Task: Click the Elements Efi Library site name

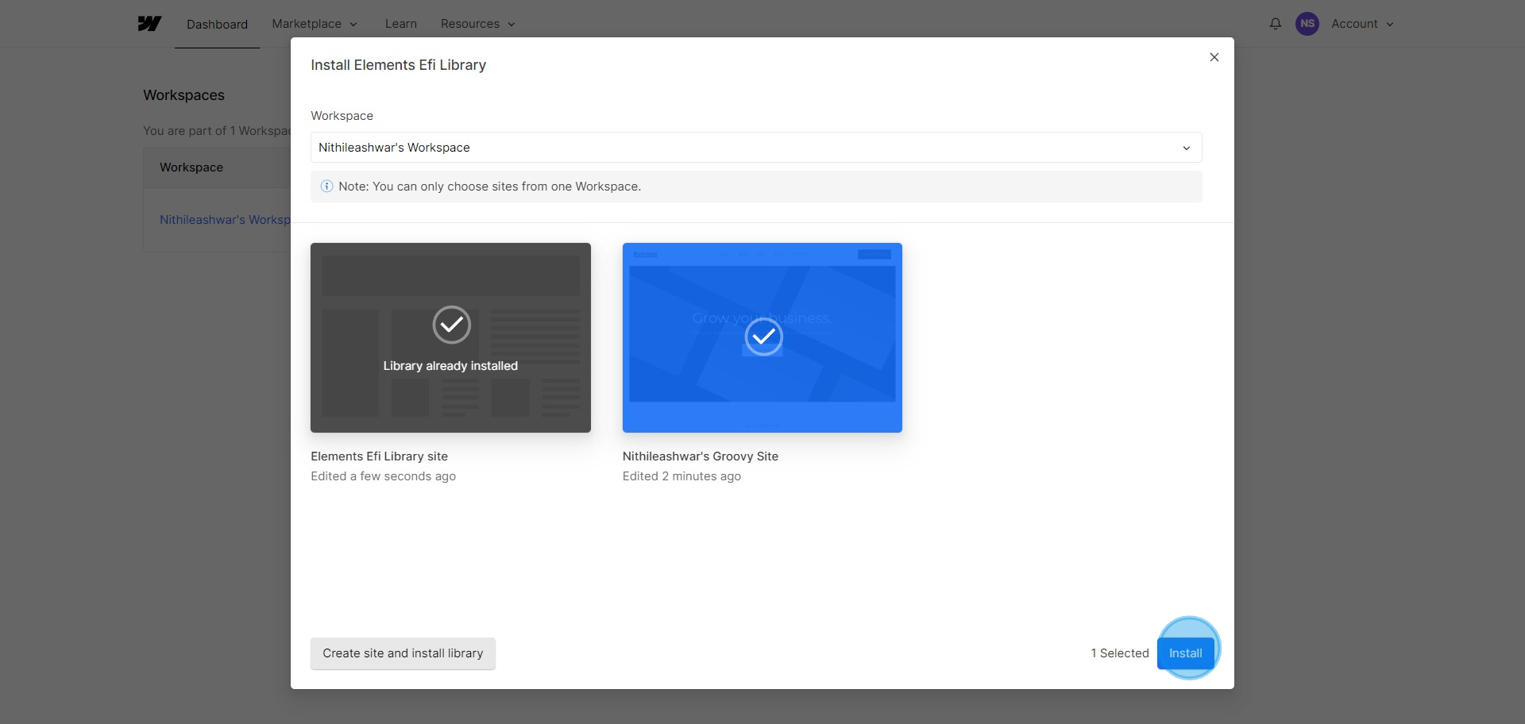Action: pos(380,456)
